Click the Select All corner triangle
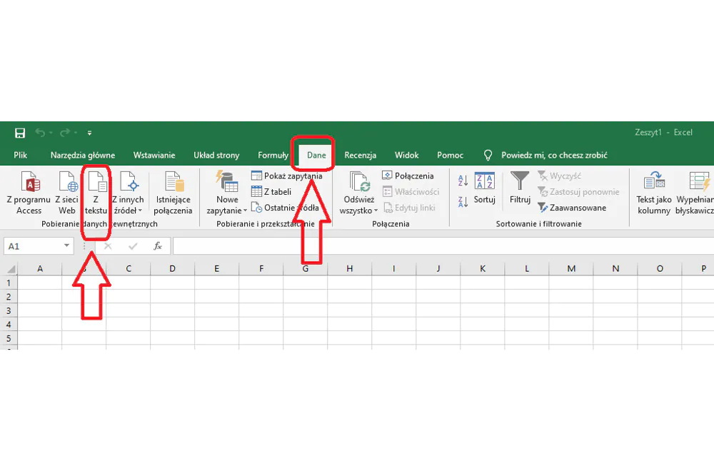Viewport: 714px width, 476px height. tap(10, 268)
